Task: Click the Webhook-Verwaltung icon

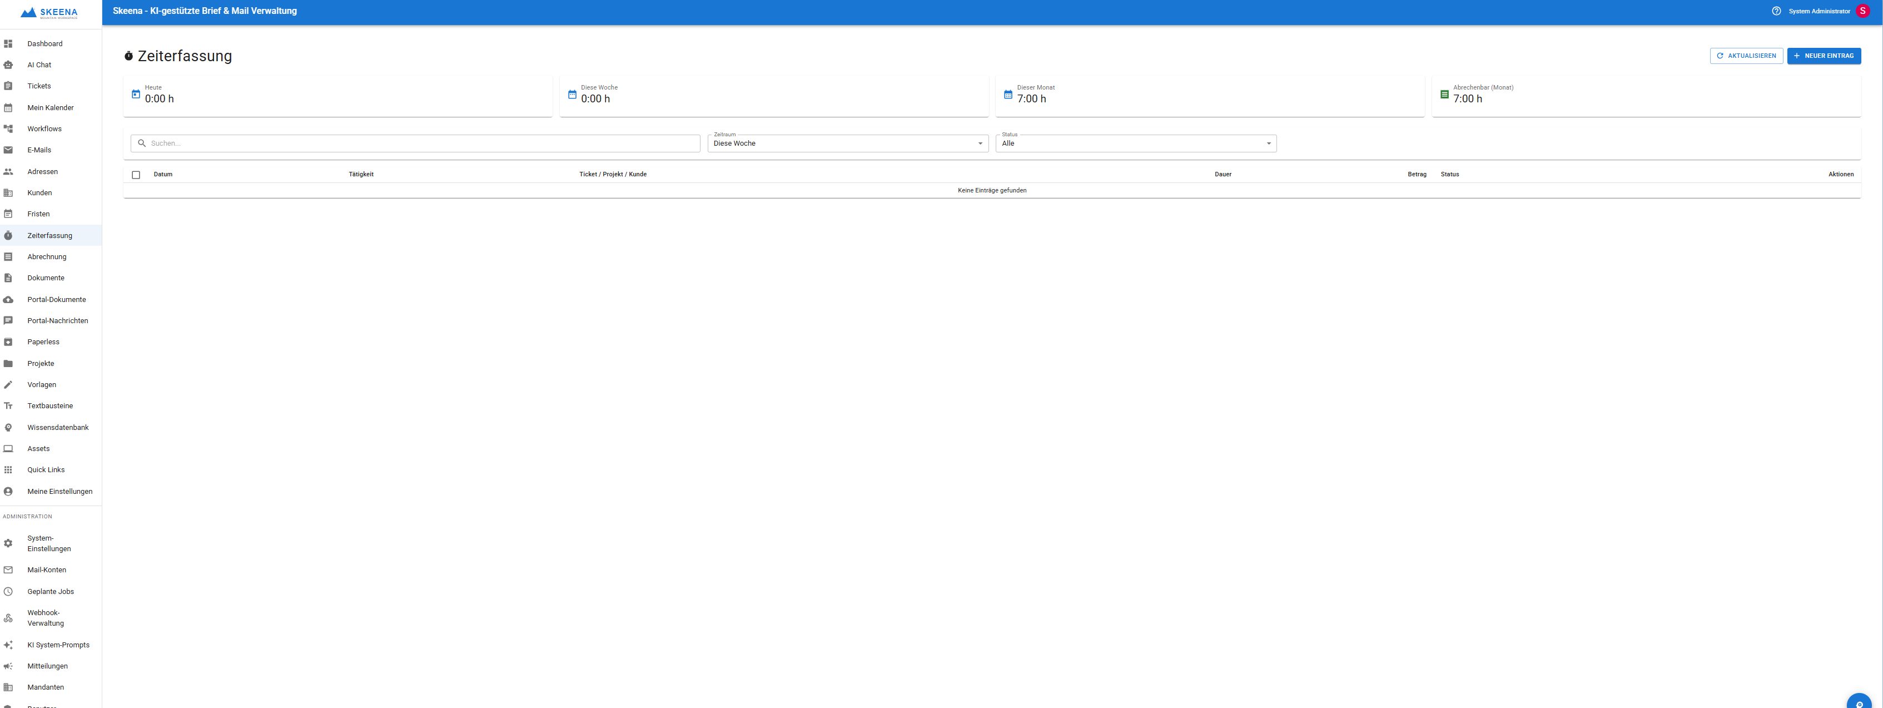Action: tap(8, 618)
